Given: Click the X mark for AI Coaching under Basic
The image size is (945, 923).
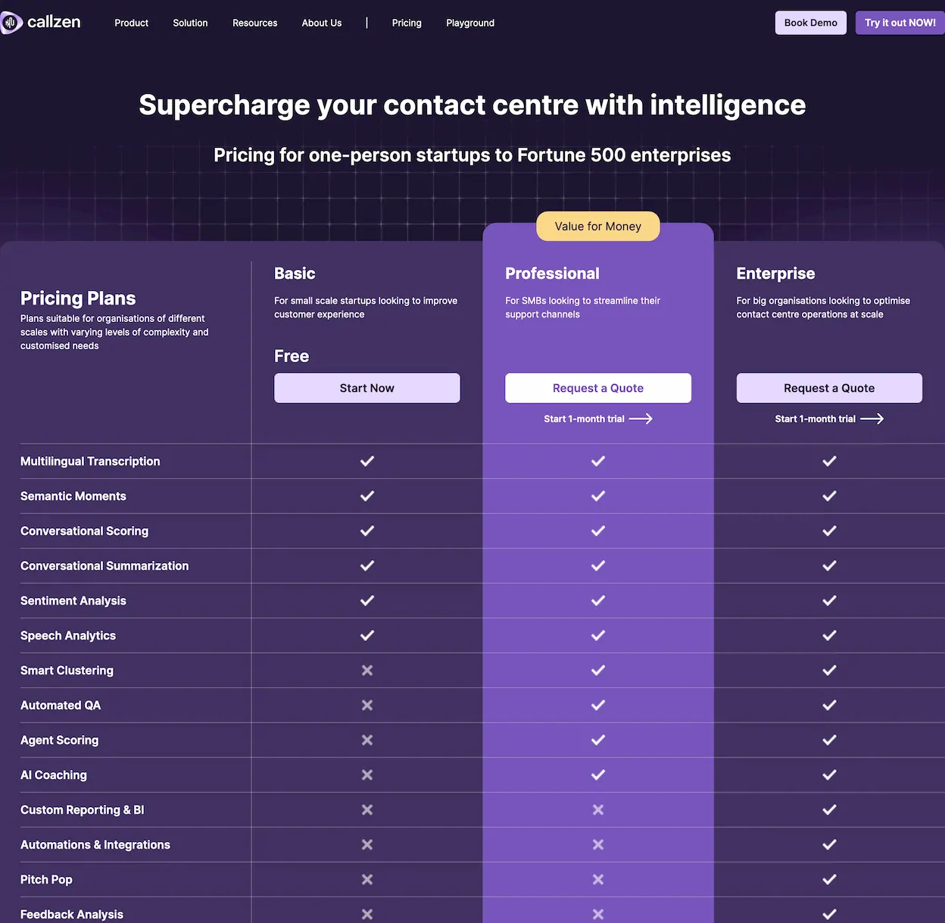Looking at the screenshot, I should click(x=366, y=774).
